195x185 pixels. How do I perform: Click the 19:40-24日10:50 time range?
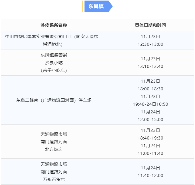pyautogui.click(x=150, y=104)
